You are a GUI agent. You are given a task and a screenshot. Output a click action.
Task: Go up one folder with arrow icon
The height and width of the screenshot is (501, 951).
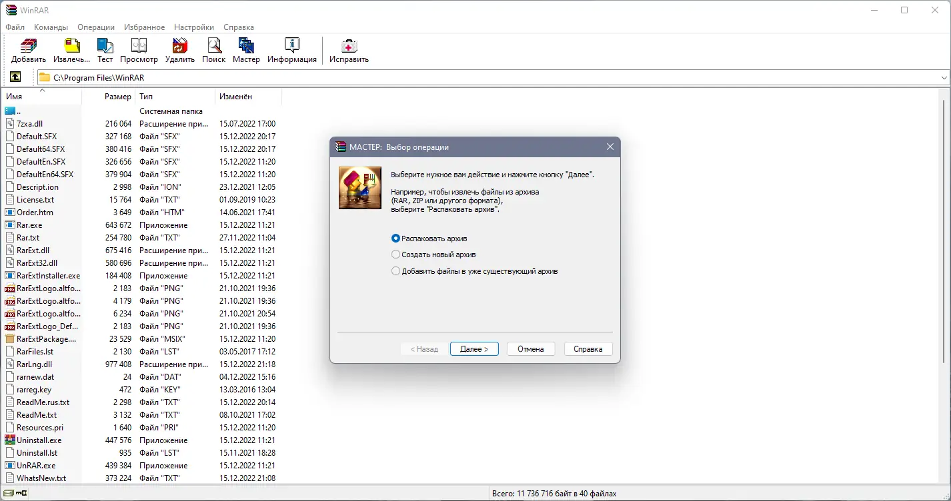pos(15,77)
